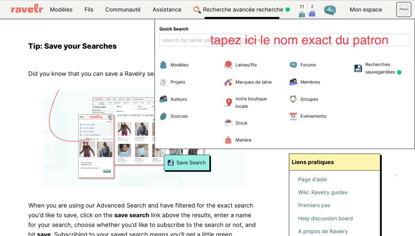Click the Ravelry logo
The width and height of the screenshot is (415, 236).
click(27, 9)
